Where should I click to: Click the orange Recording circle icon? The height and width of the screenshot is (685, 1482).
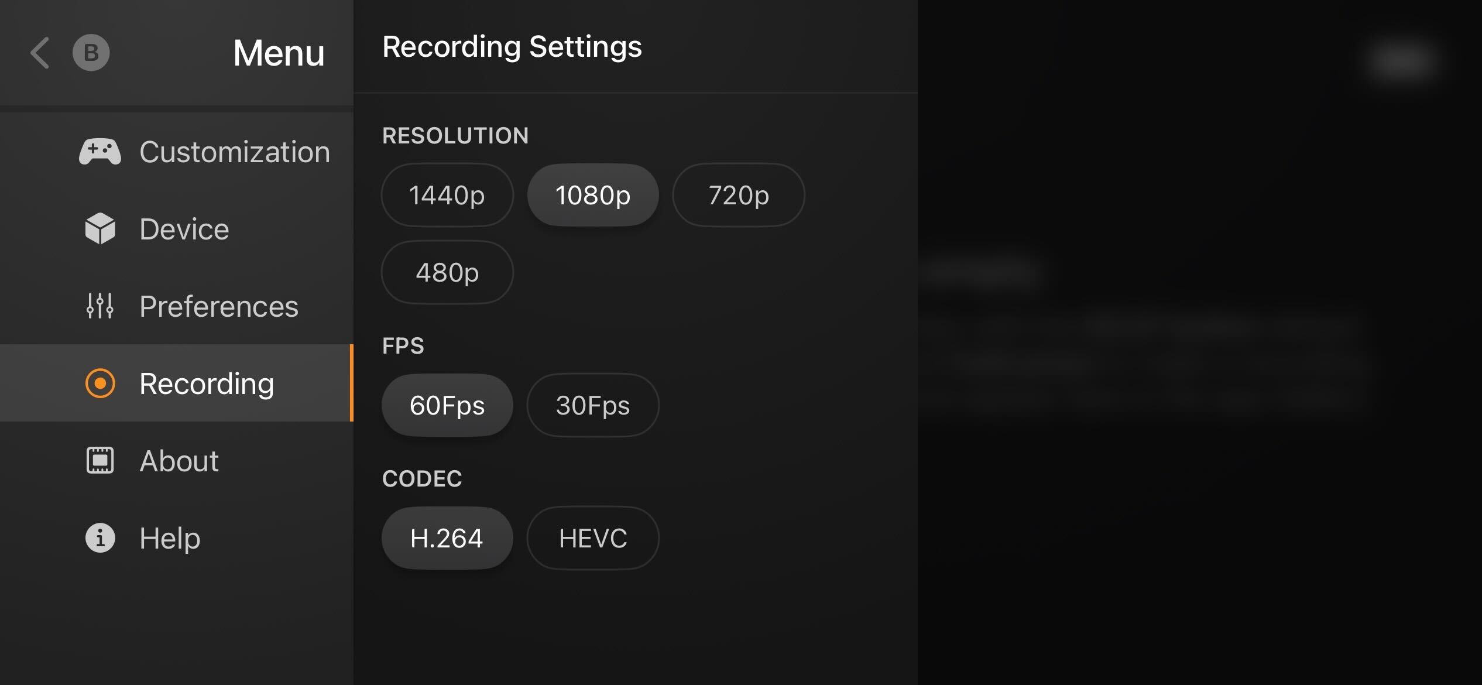[x=100, y=383]
